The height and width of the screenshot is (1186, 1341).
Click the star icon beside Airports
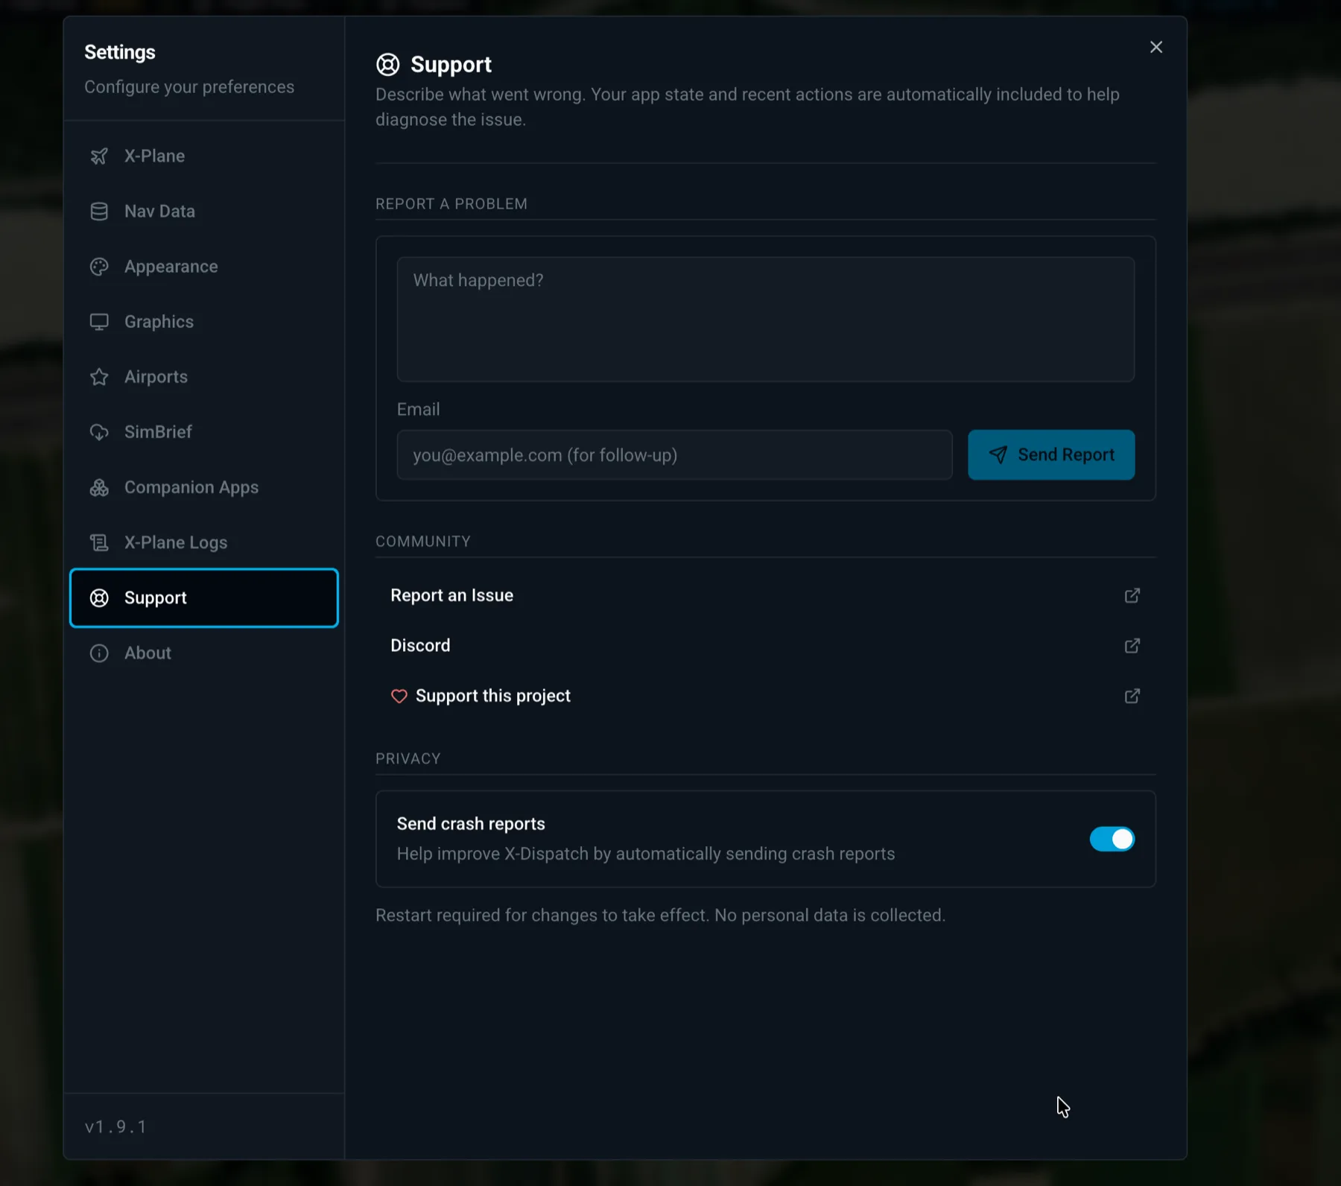click(99, 377)
